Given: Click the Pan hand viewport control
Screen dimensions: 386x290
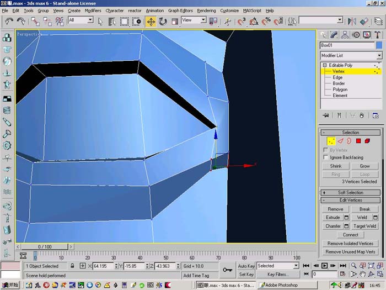Looking at the screenshot, I should pyautogui.click(x=362, y=274).
